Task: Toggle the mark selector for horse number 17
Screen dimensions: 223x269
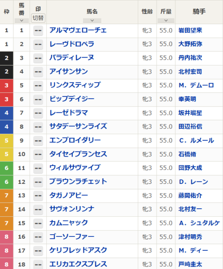Action: [x=38, y=251]
